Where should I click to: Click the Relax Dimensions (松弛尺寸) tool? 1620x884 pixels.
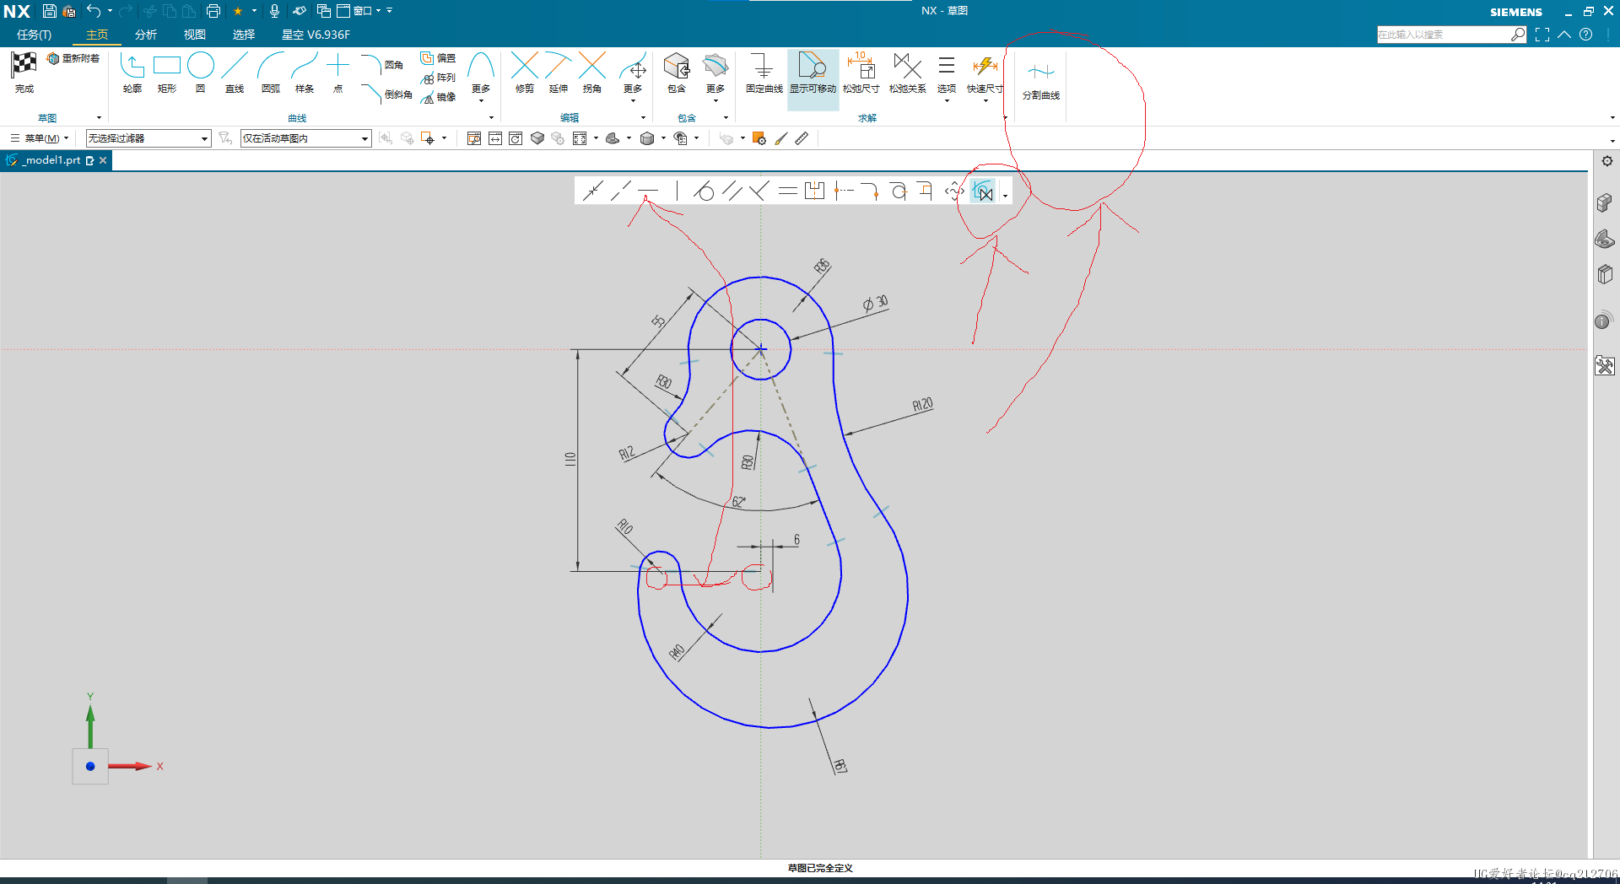click(861, 73)
